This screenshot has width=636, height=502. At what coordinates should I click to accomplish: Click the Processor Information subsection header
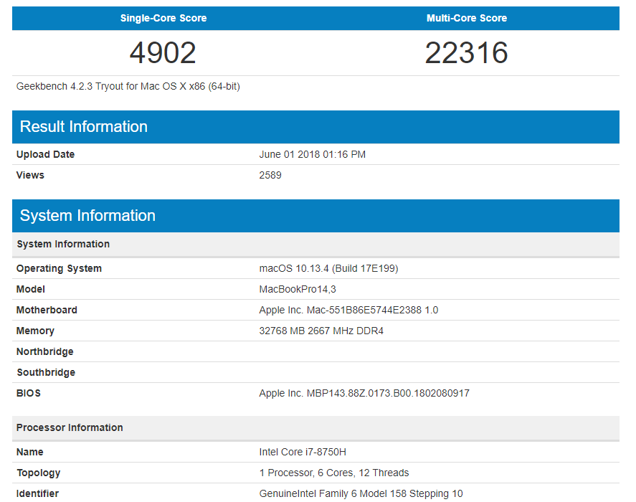click(70, 427)
